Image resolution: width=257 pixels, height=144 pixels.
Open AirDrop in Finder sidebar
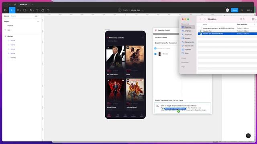click(x=188, y=31)
